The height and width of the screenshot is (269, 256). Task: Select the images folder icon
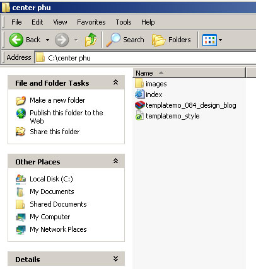click(139, 84)
